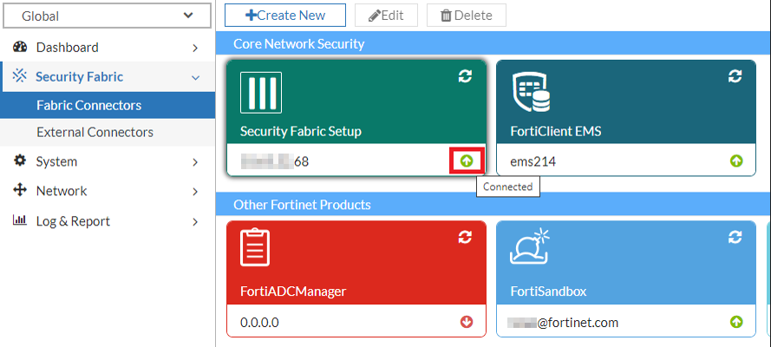The width and height of the screenshot is (771, 347).
Task: Click the green connected status arrow on Security Fabric Setup
Action: pyautogui.click(x=467, y=160)
